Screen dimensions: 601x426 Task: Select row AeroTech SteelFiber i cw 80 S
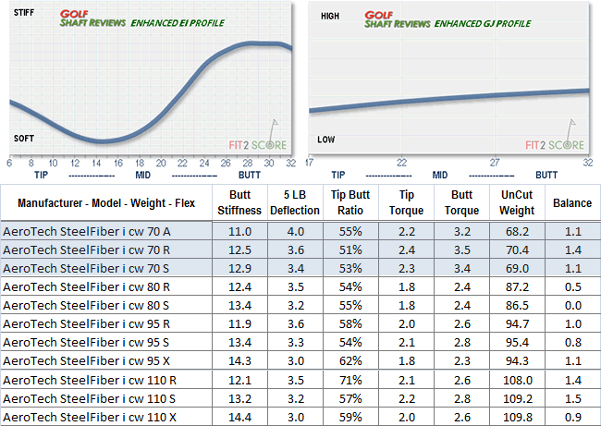(300, 305)
